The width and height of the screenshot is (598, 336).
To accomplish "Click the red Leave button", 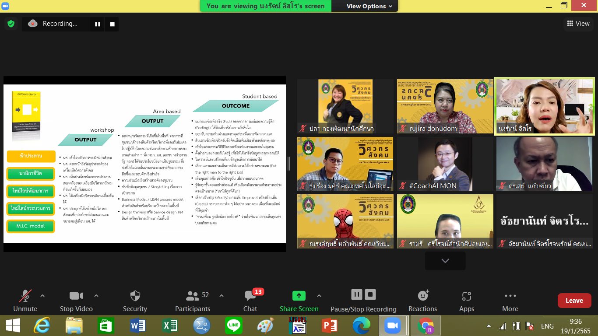I will pyautogui.click(x=574, y=301).
